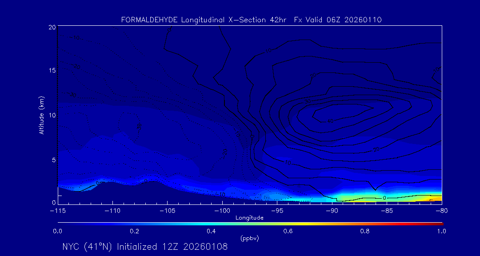Click the '(ppbv)' units label

click(x=249, y=238)
